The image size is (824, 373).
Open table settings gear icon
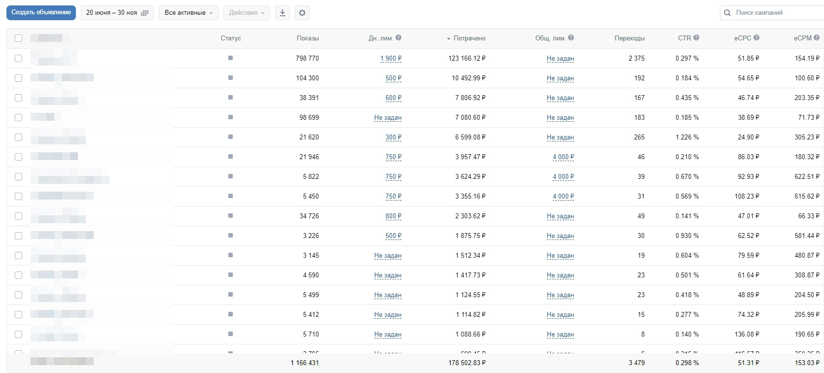coord(302,13)
